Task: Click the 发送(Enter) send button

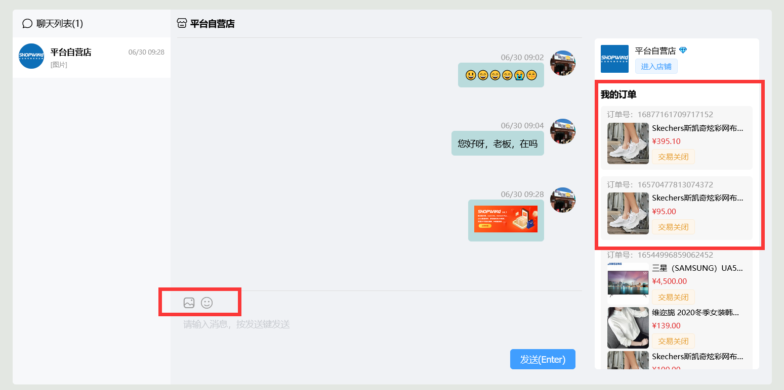Action: tap(543, 359)
